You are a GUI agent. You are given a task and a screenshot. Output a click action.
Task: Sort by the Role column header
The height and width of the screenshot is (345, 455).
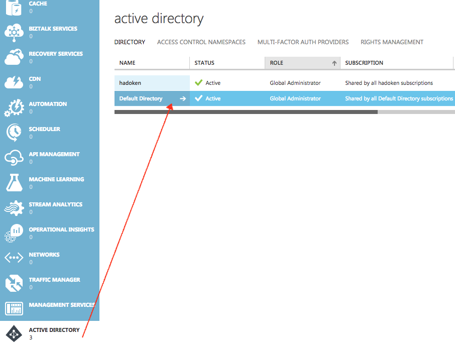[x=302, y=63]
